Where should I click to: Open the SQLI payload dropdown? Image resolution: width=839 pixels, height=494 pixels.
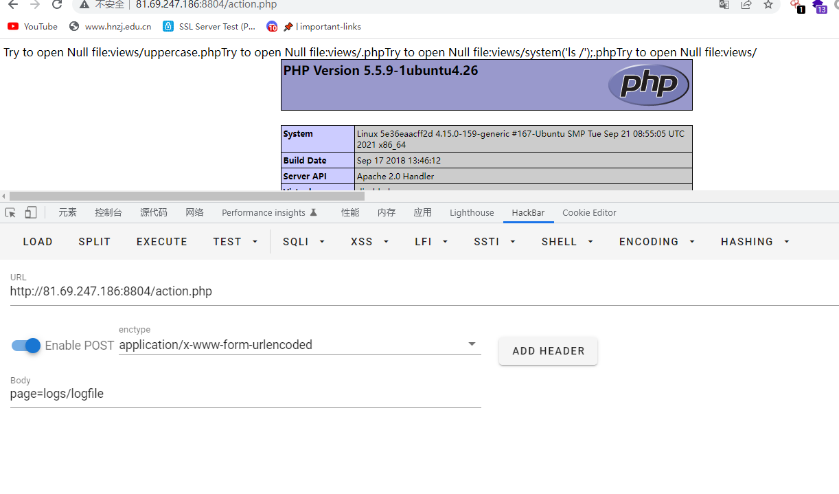[x=303, y=242]
